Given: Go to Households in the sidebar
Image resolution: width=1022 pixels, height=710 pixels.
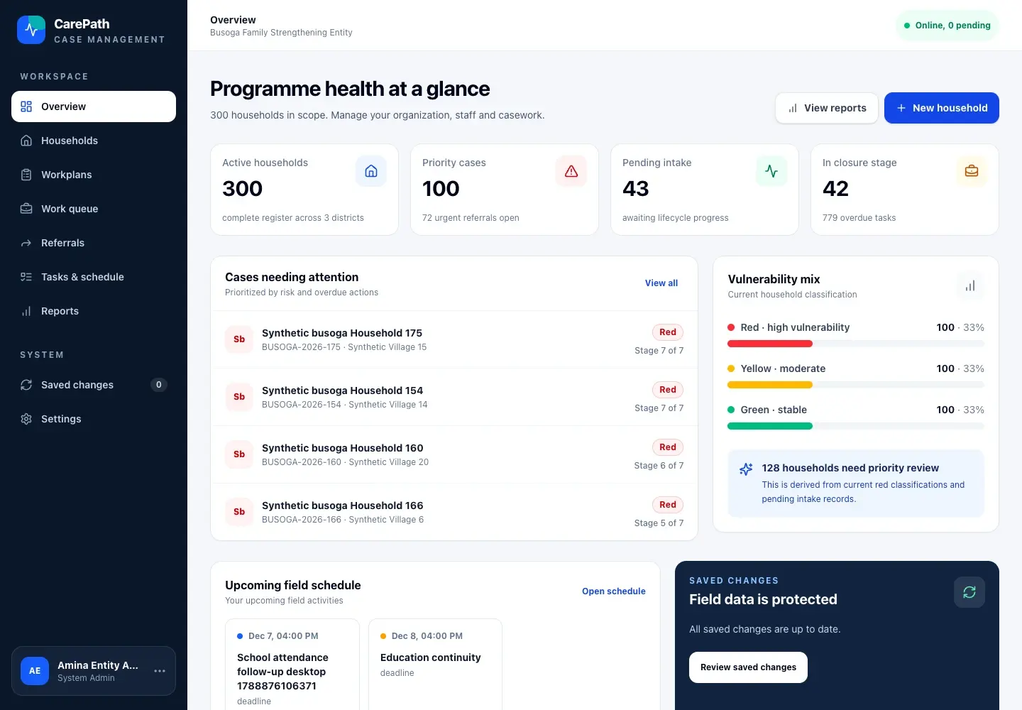Looking at the screenshot, I should click(x=94, y=141).
